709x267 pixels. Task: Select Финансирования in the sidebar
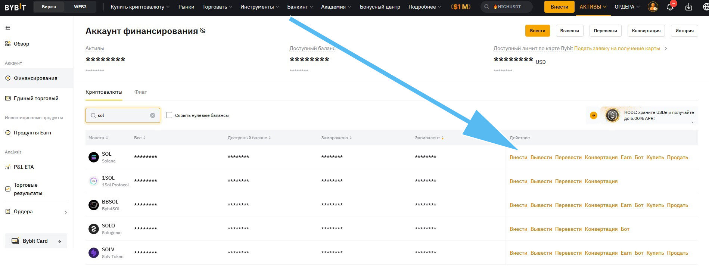coord(36,78)
